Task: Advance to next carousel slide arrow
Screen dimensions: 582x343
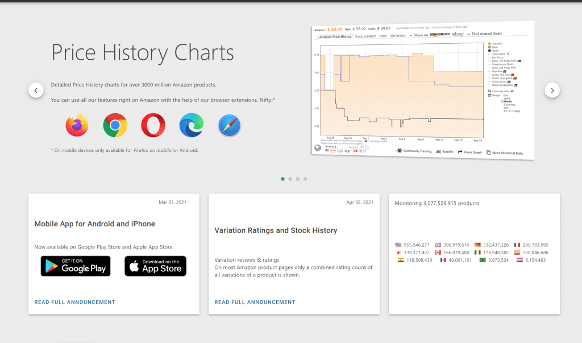Action: (552, 90)
